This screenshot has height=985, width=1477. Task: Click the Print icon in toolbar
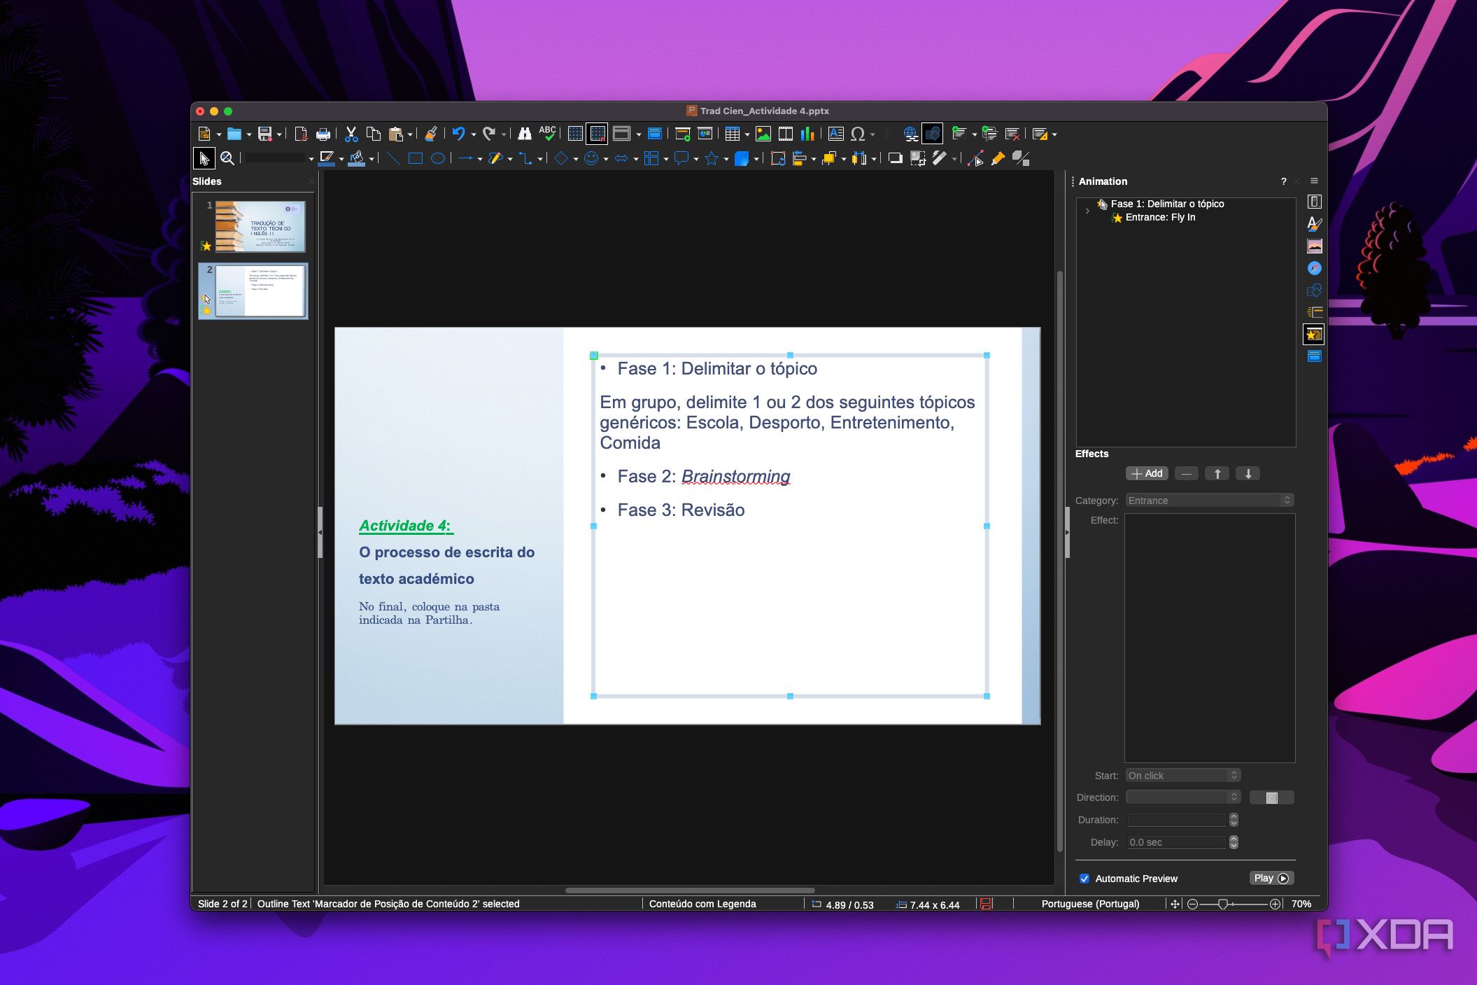[x=323, y=134]
